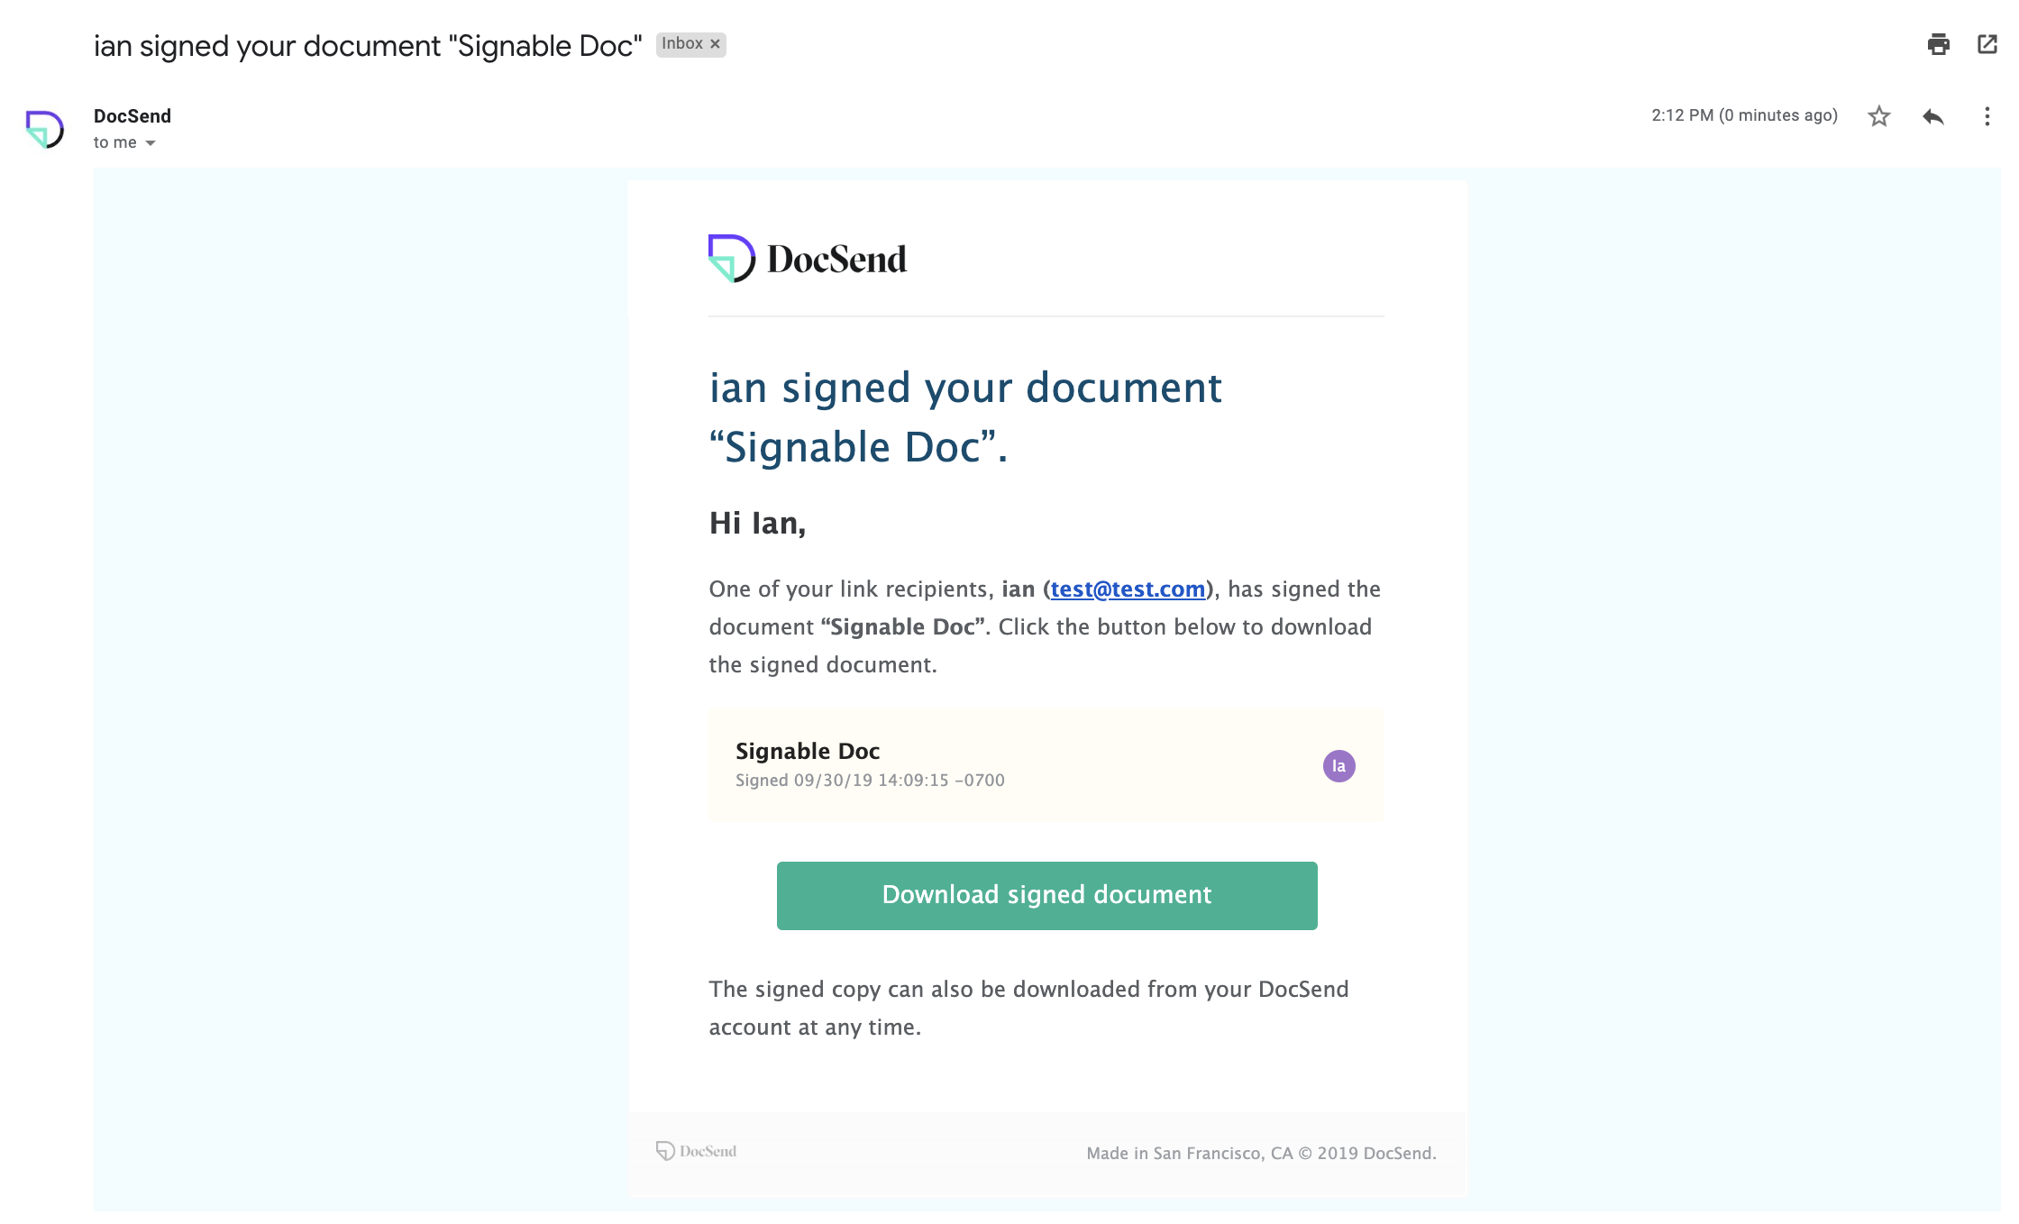Click the reply arrow icon

[x=1932, y=118]
